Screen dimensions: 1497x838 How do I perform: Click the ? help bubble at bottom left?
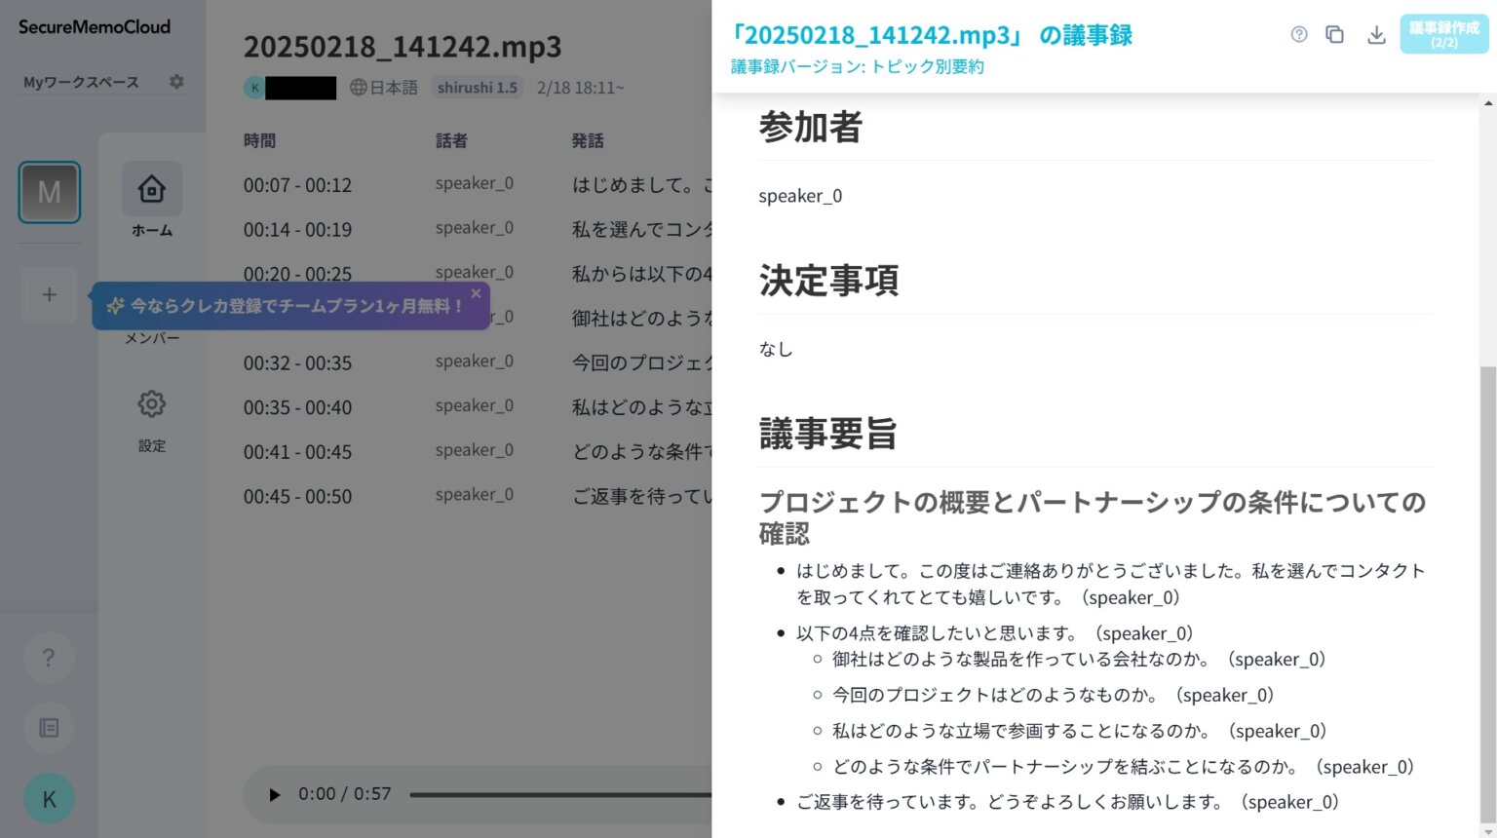click(49, 658)
